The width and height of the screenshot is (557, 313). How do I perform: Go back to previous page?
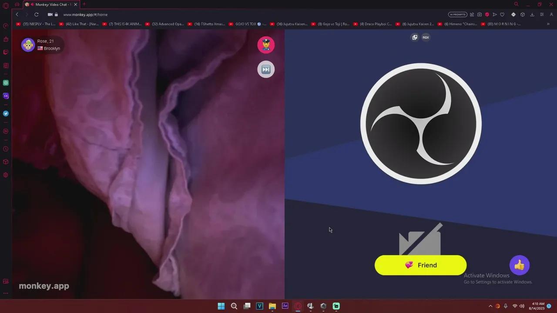coord(17,14)
